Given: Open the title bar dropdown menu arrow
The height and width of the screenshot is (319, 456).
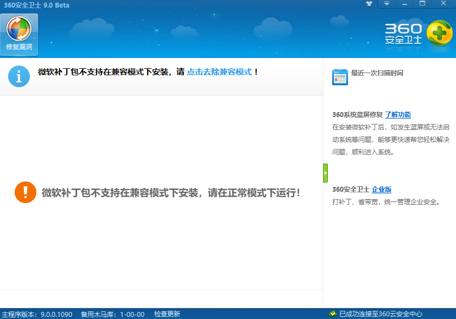Looking at the screenshot, I should tap(387, 4).
